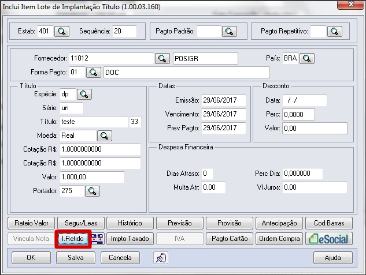Viewport: 366px width, 275px height.
Task: Open Ajuda help
Action: (333, 258)
